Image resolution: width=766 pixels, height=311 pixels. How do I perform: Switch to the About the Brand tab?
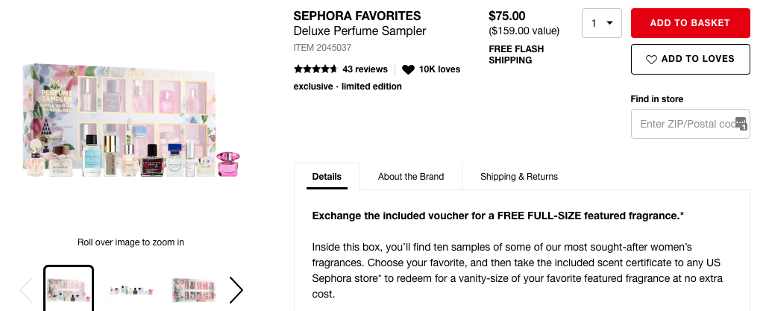[411, 177]
